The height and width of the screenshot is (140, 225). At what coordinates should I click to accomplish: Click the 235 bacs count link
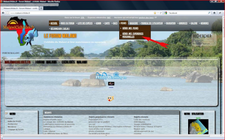[x=82, y=18]
